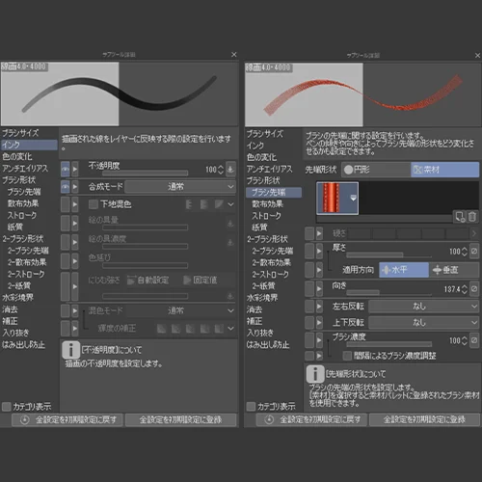Select the 円形 tip shape option
This screenshot has width=482, height=482.
pyautogui.click(x=376, y=170)
